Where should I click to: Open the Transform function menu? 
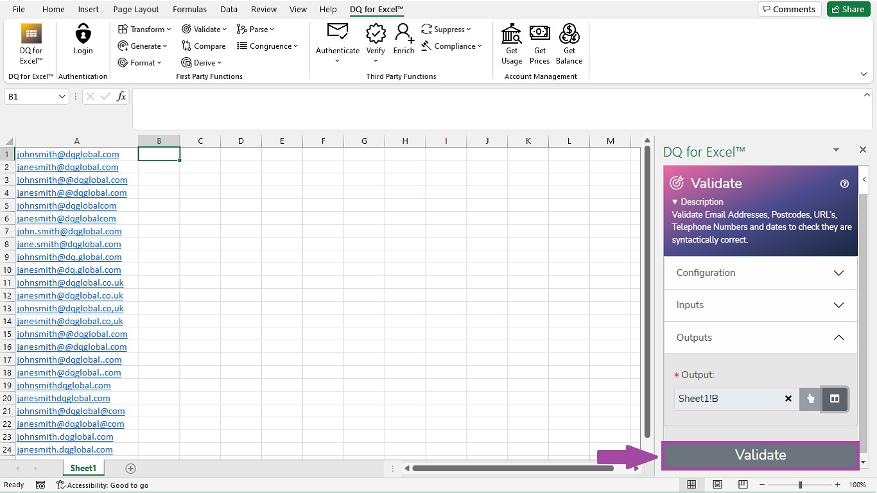[x=144, y=29]
